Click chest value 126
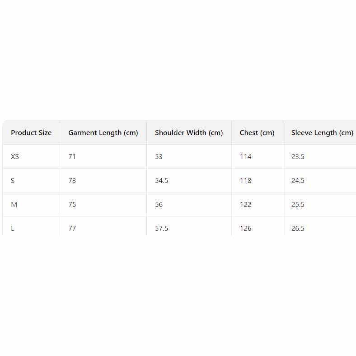Viewport: 356px width, 356px height. 245,229
